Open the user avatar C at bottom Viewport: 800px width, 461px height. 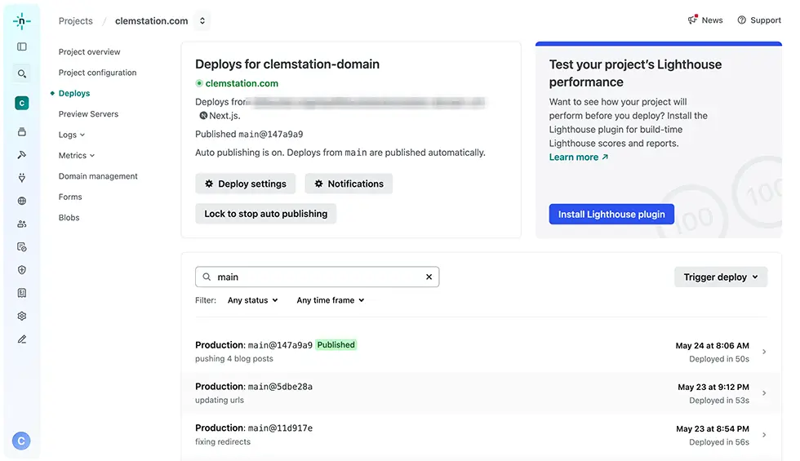pos(21,441)
